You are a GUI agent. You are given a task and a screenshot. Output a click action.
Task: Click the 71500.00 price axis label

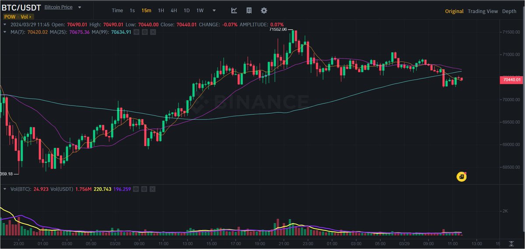[x=511, y=32]
